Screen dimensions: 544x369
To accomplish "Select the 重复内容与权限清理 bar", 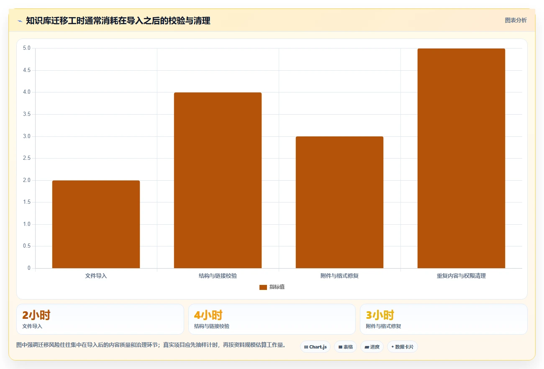I will tap(461, 158).
